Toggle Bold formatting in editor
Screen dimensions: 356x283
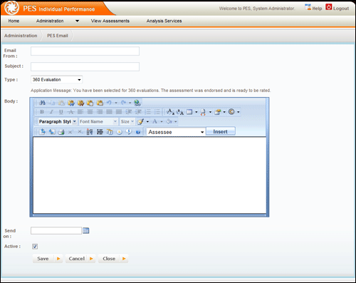(42, 112)
